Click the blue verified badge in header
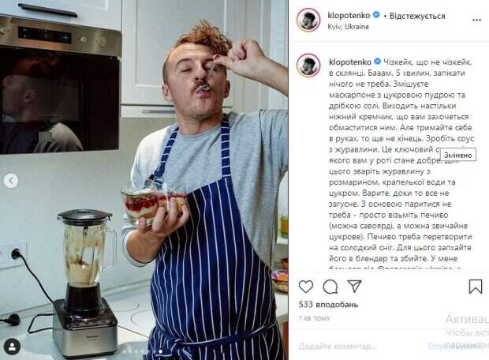489x360 pixels. [x=376, y=15]
